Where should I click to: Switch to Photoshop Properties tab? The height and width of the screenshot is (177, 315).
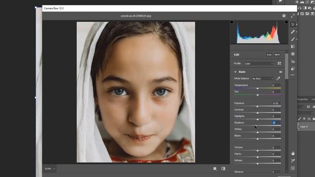click(303, 99)
